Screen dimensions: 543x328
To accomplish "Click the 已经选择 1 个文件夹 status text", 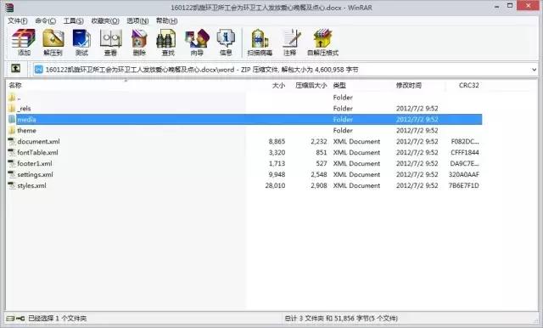I will click(58, 318).
